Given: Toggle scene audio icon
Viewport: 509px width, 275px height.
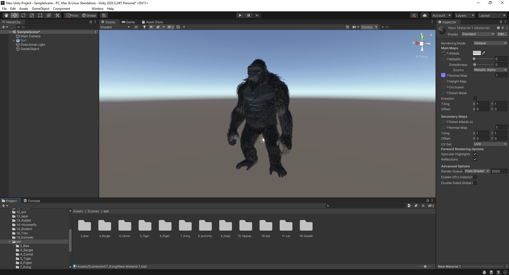Looking at the screenshot, I should pos(151,27).
